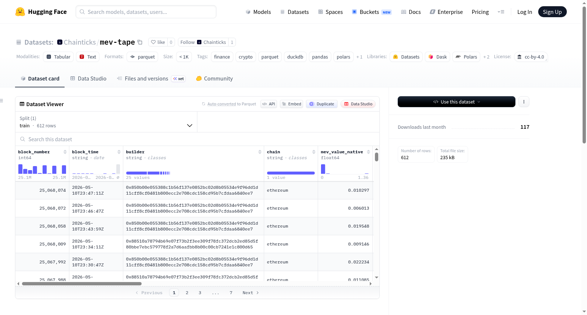Sort the block_time column
This screenshot has height=315, width=587.
[x=119, y=152]
